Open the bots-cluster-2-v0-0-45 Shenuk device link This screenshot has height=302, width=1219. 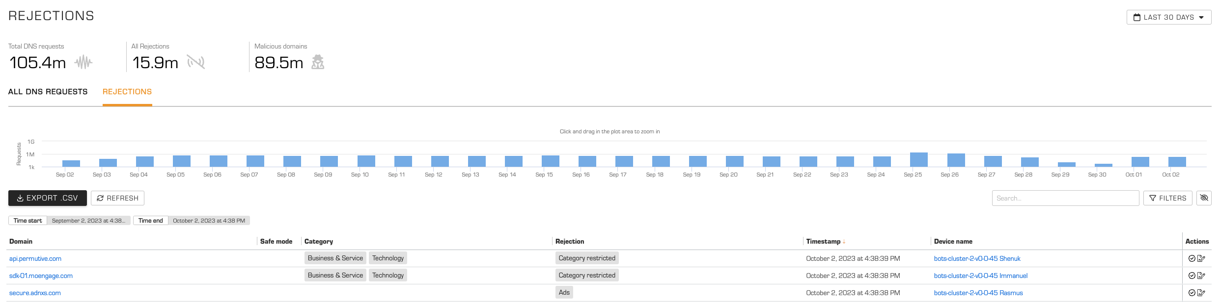point(977,258)
